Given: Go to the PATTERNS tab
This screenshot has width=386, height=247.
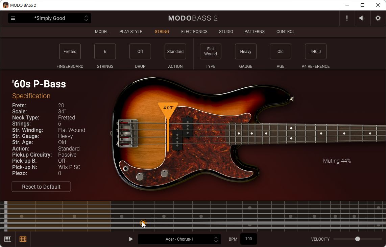Looking at the screenshot, I should 255,32.
